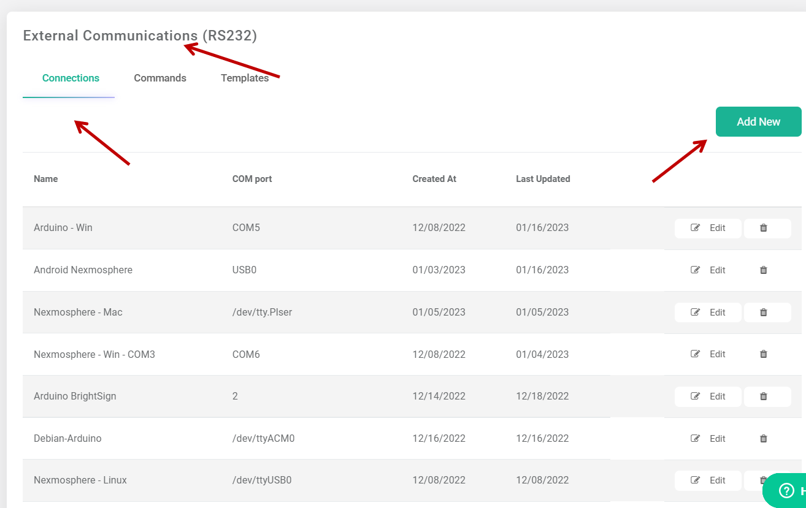Edit the Arduino - Win connection
806x508 pixels.
click(x=708, y=228)
